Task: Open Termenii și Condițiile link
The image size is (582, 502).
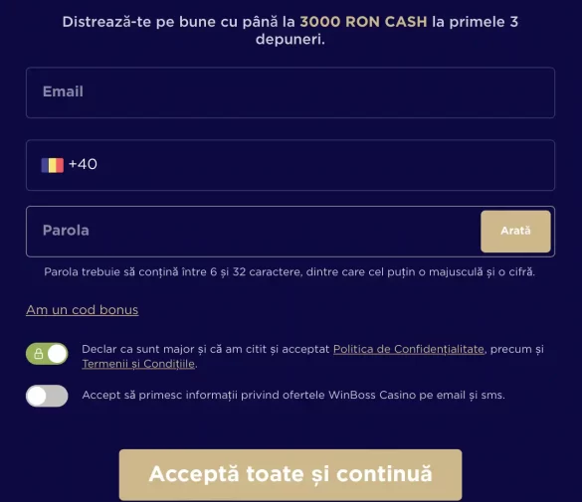Action: point(138,364)
